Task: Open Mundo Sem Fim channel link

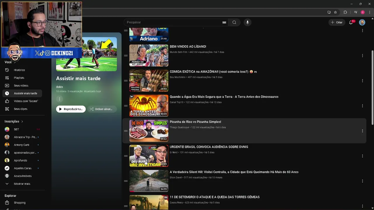Action: click(x=178, y=52)
